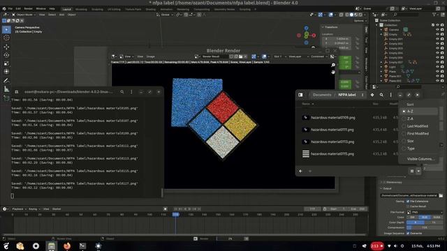This screenshot has width=447, height=251.
Task: Select the Measure tool in Blender's toolbar
Action: 6,89
